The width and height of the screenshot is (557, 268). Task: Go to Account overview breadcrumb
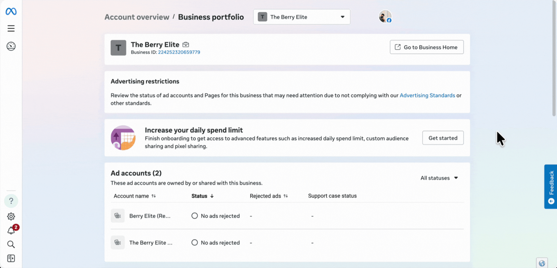[x=137, y=17]
